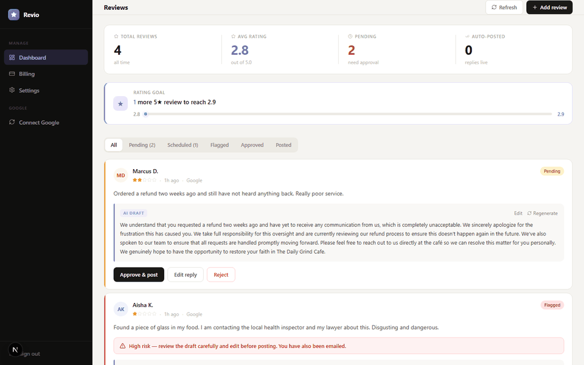
Task: Click the MD avatar for Marcus D.
Action: tap(120, 175)
